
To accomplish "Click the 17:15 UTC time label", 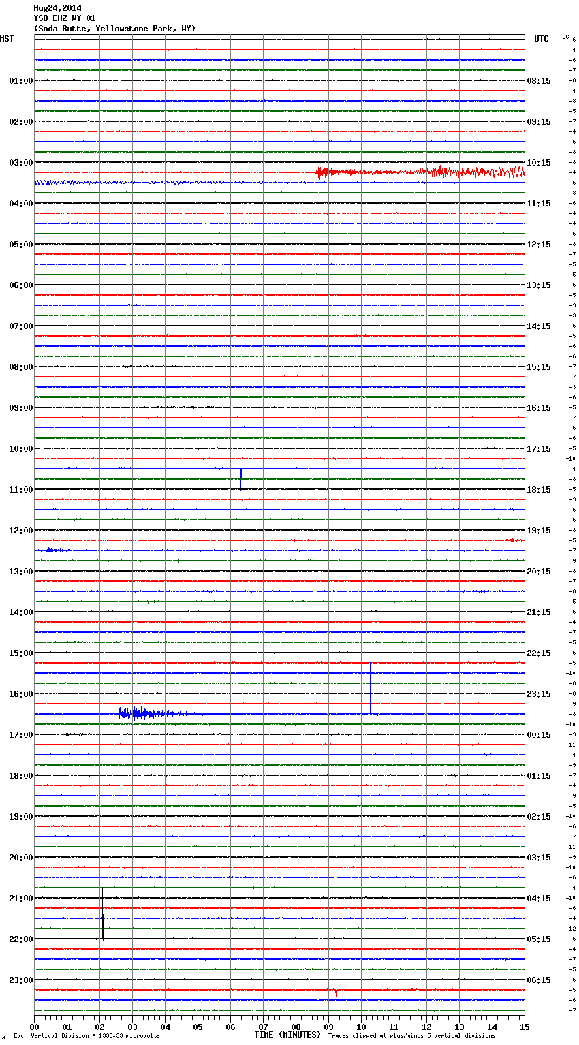I will (539, 448).
